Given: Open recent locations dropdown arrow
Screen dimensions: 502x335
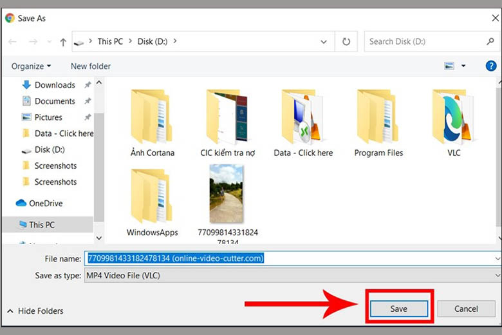Looking at the screenshot, I should [50, 41].
